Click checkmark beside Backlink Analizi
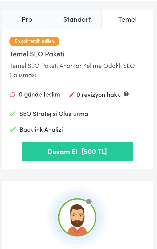157x249 pixels. click(x=13, y=129)
